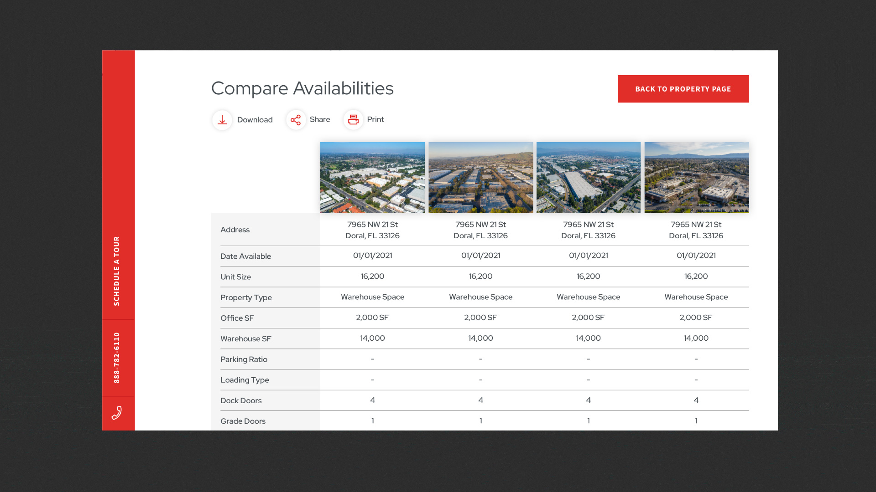This screenshot has height=492, width=876.
Task: Click the Dock Doors row label
Action: (x=241, y=400)
